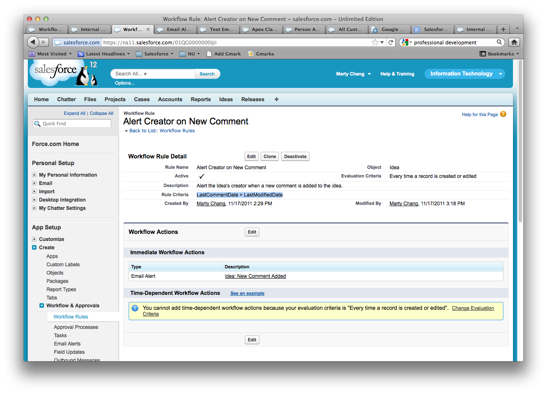Follow Back to List: Workflow Rules link

[x=162, y=131]
